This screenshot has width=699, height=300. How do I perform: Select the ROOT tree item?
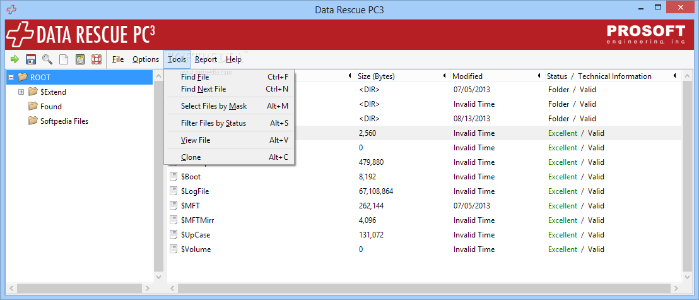(40, 77)
